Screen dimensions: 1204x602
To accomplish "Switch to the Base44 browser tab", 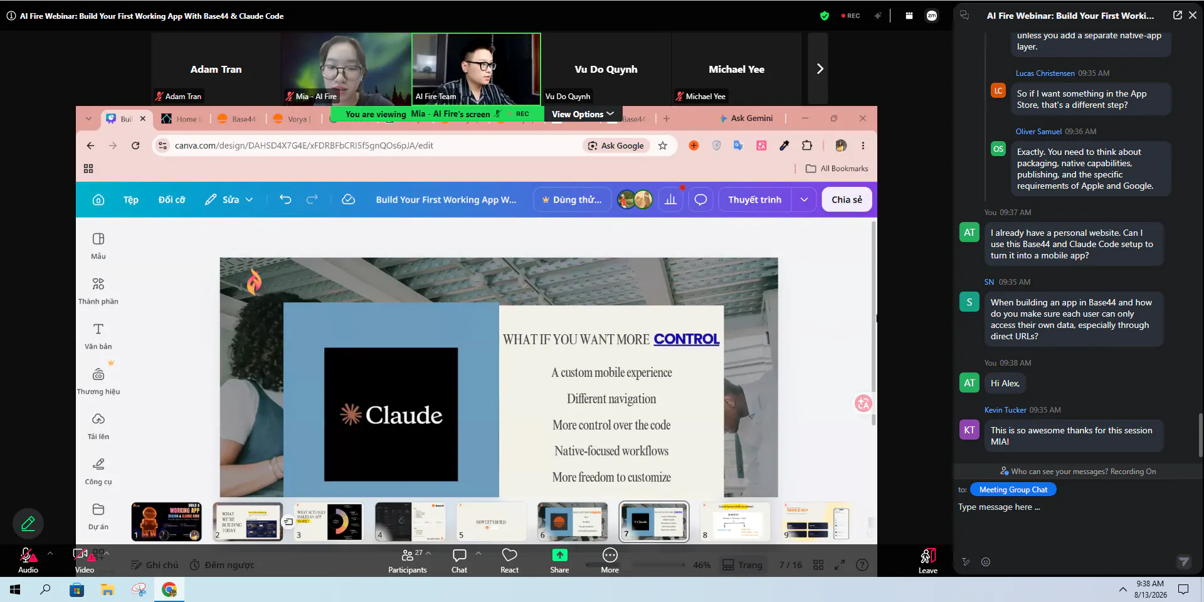I will (x=237, y=119).
